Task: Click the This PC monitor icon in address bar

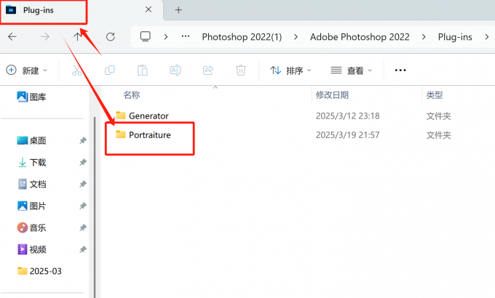Action: [145, 36]
